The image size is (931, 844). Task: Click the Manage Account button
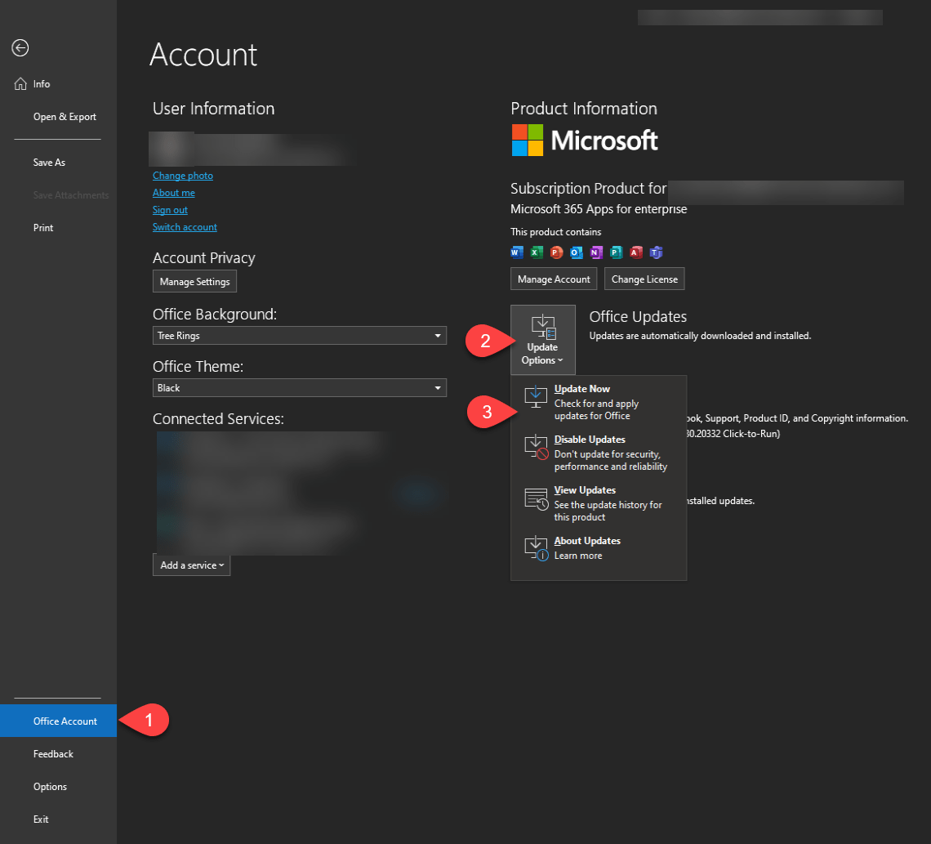pos(553,279)
